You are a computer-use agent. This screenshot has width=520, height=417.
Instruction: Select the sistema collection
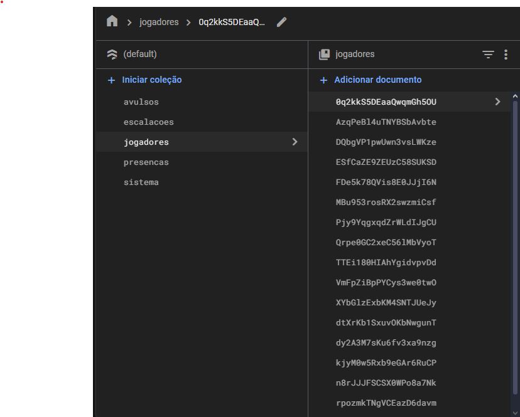click(x=141, y=182)
